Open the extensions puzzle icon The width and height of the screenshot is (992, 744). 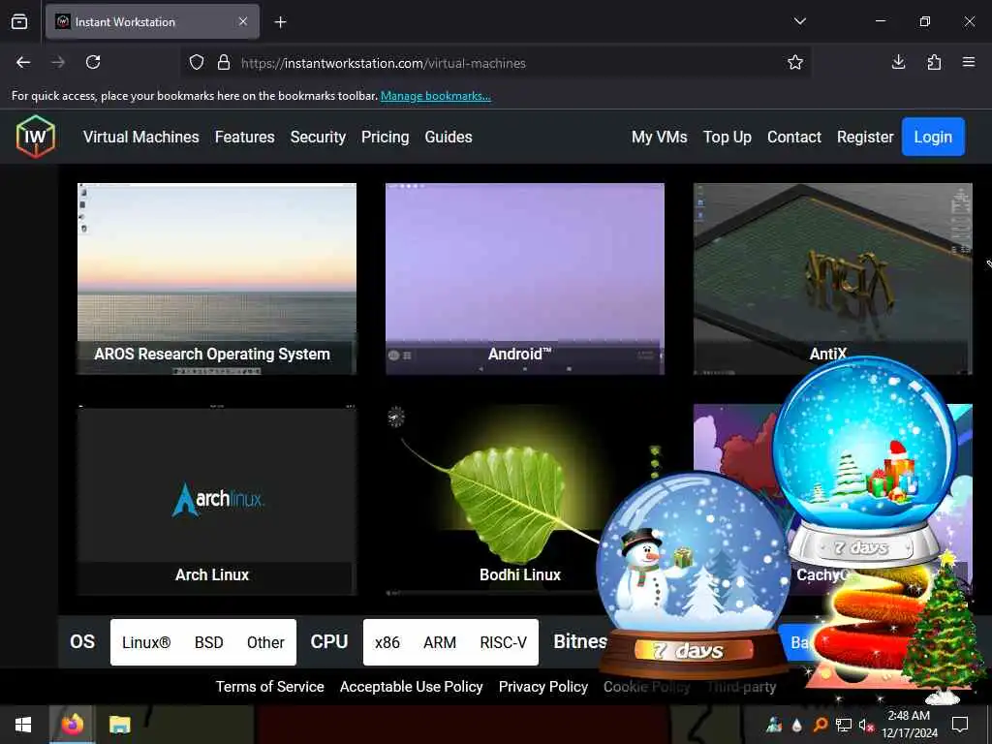pos(934,62)
